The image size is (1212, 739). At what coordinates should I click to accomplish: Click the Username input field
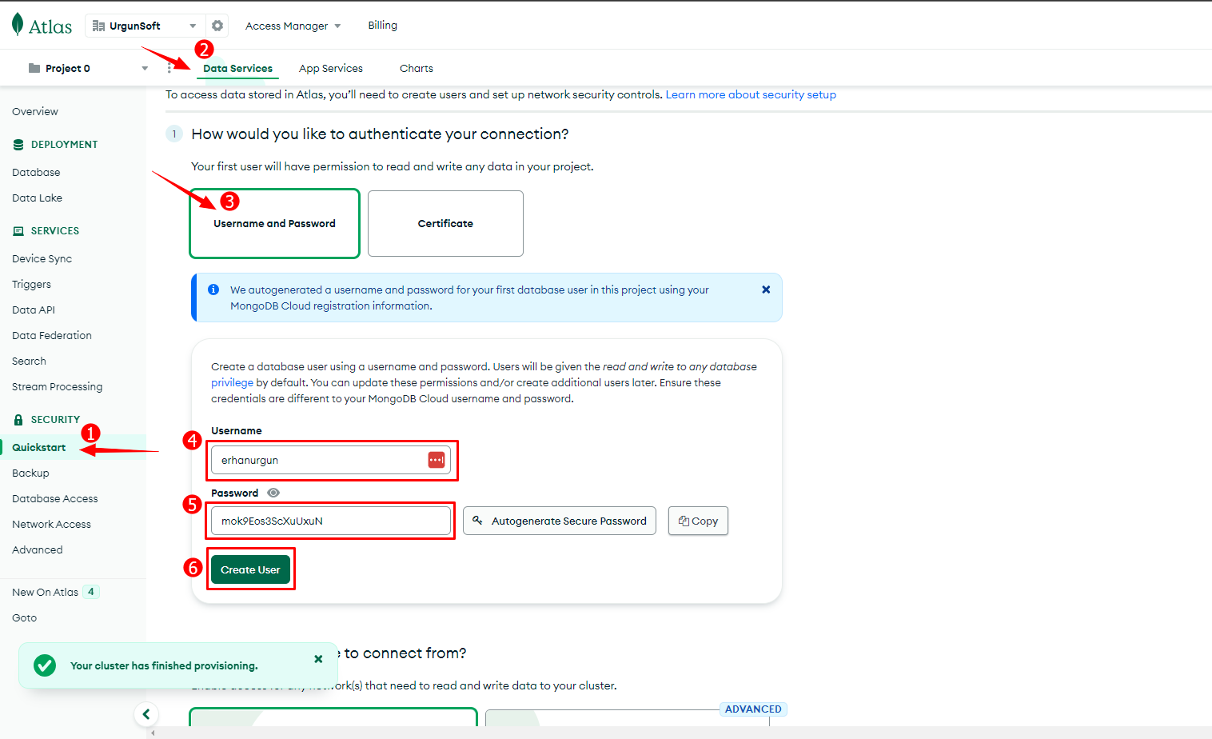pyautogui.click(x=330, y=460)
